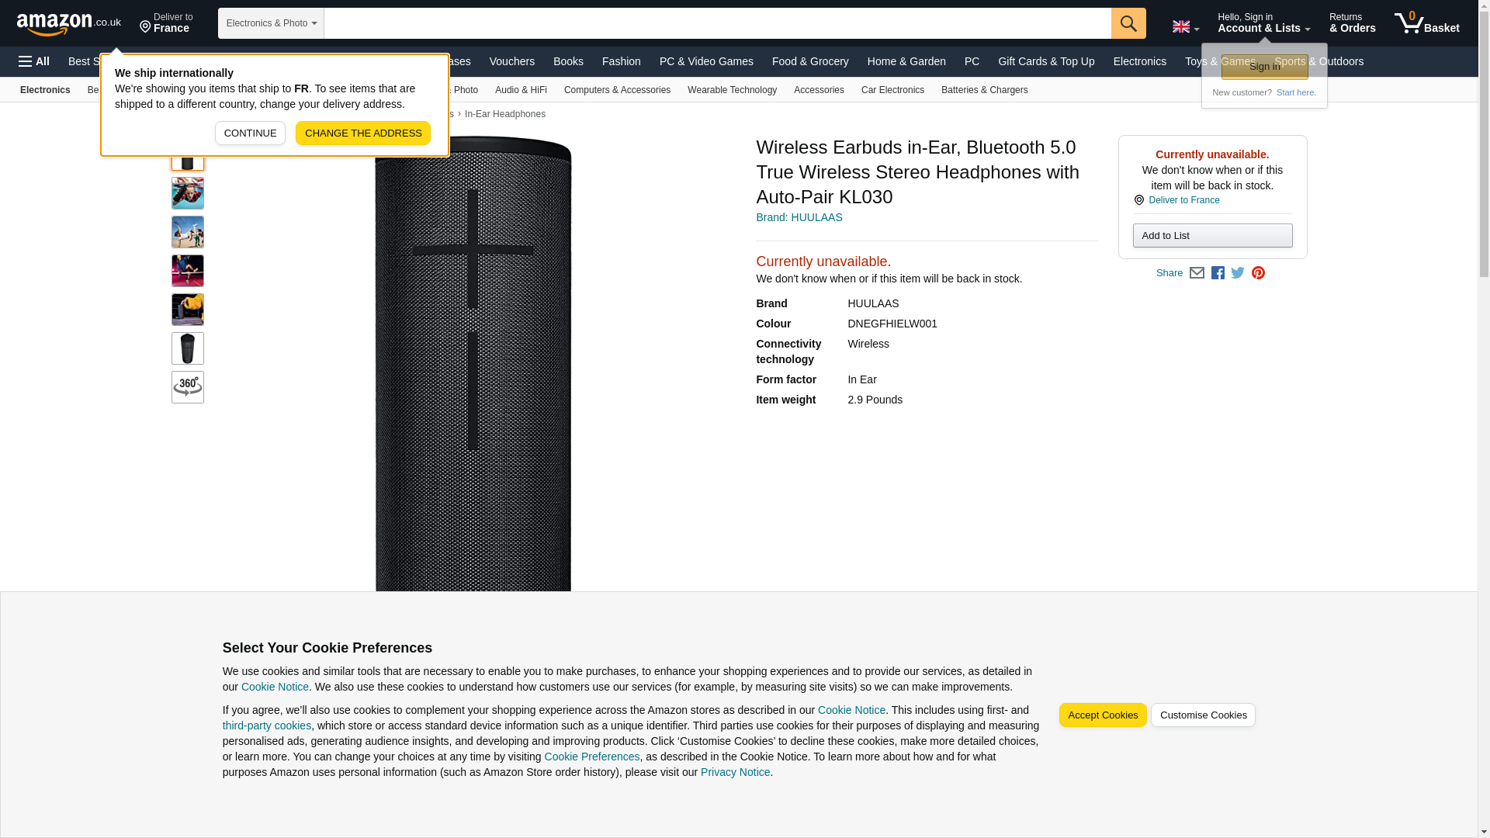Viewport: 1490px width, 838px height.
Task: Click the CHANGE THE ADDRESS button
Action: point(362,133)
